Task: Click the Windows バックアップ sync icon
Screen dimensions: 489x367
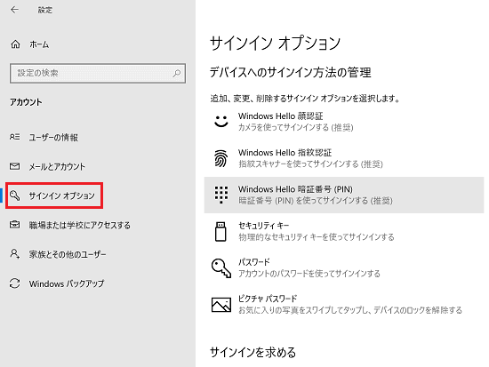Action: tap(14, 283)
